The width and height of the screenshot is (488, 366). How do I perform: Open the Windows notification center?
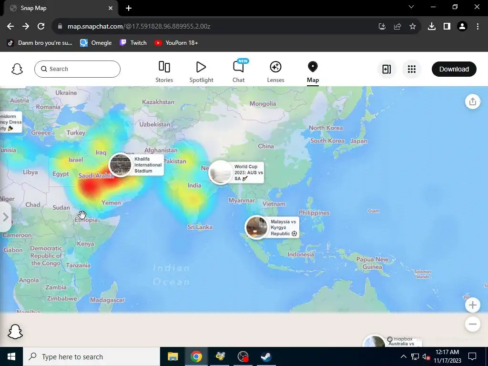[x=472, y=356]
